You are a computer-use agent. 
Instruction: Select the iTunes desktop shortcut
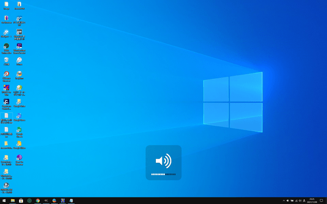coord(19,61)
